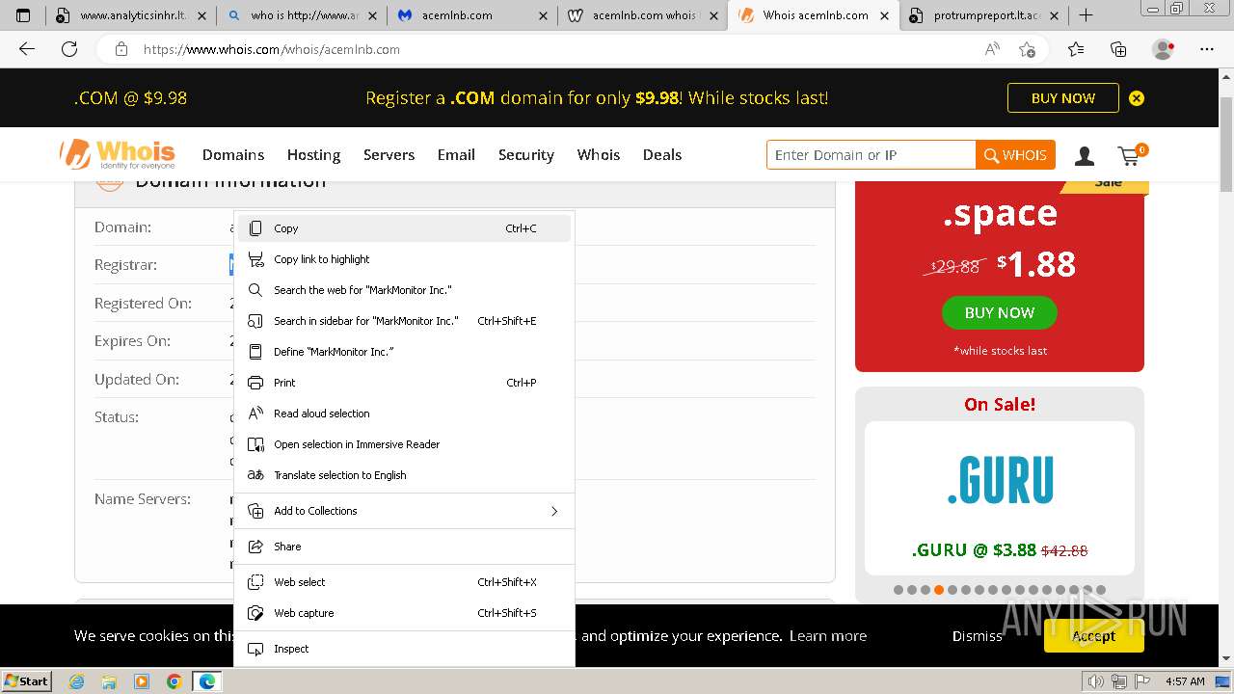Open browser Collections toolbar icon

(x=1118, y=49)
